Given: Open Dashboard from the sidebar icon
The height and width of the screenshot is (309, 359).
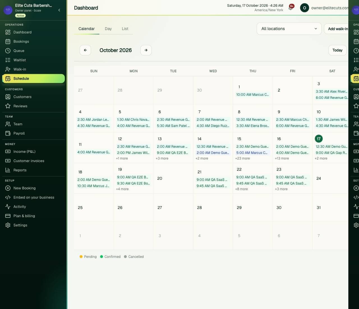Looking at the screenshot, I should 8,32.
